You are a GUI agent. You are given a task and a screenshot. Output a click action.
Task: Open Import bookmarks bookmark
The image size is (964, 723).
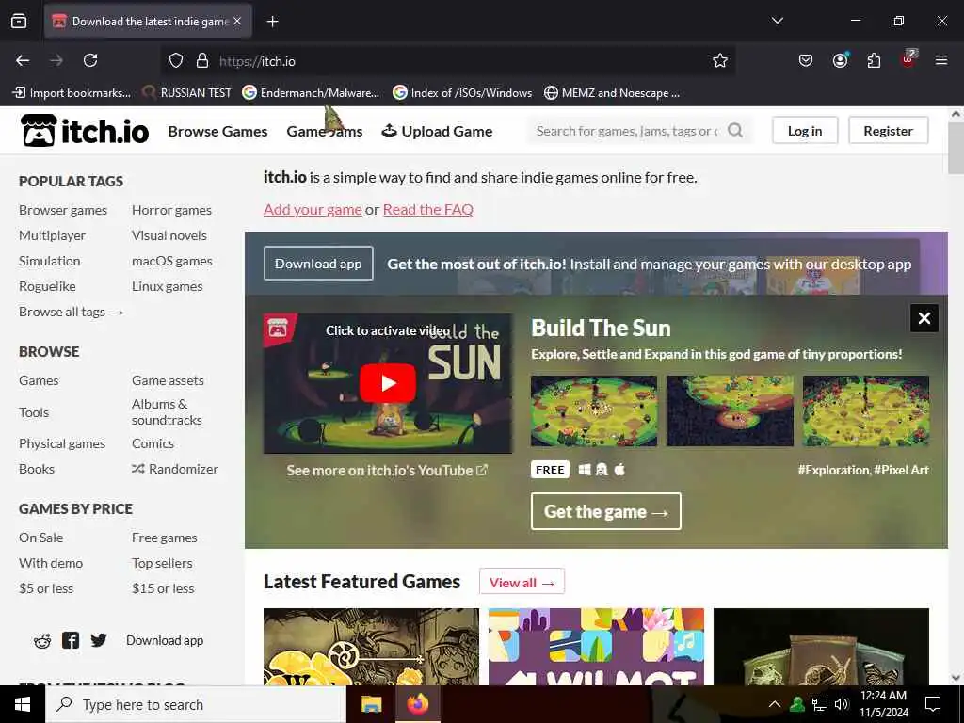tap(72, 93)
